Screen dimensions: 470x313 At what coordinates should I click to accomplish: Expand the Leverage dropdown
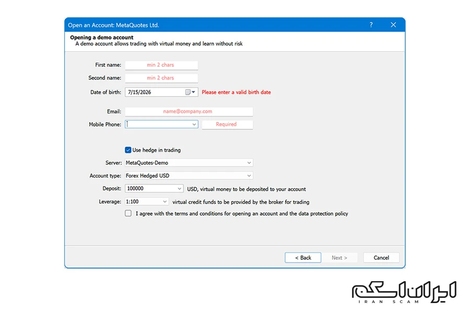pos(164,201)
